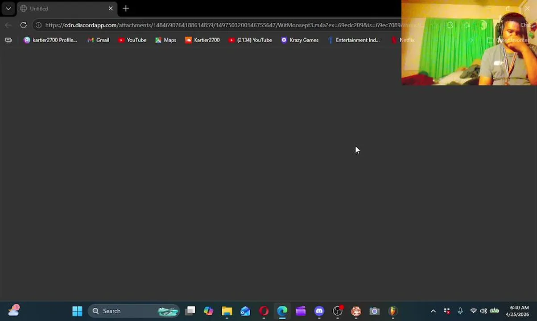Open Task View on the taskbar
Screen dimensions: 537x321
pos(190,311)
